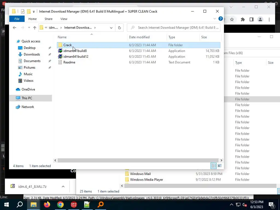This screenshot has height=210, width=280.
Task: Select idman641build8 application file
Action: [139, 51]
